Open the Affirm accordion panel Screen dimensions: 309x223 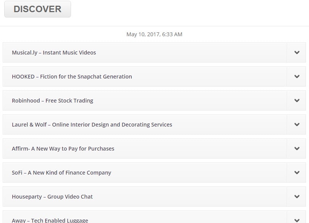(145, 149)
